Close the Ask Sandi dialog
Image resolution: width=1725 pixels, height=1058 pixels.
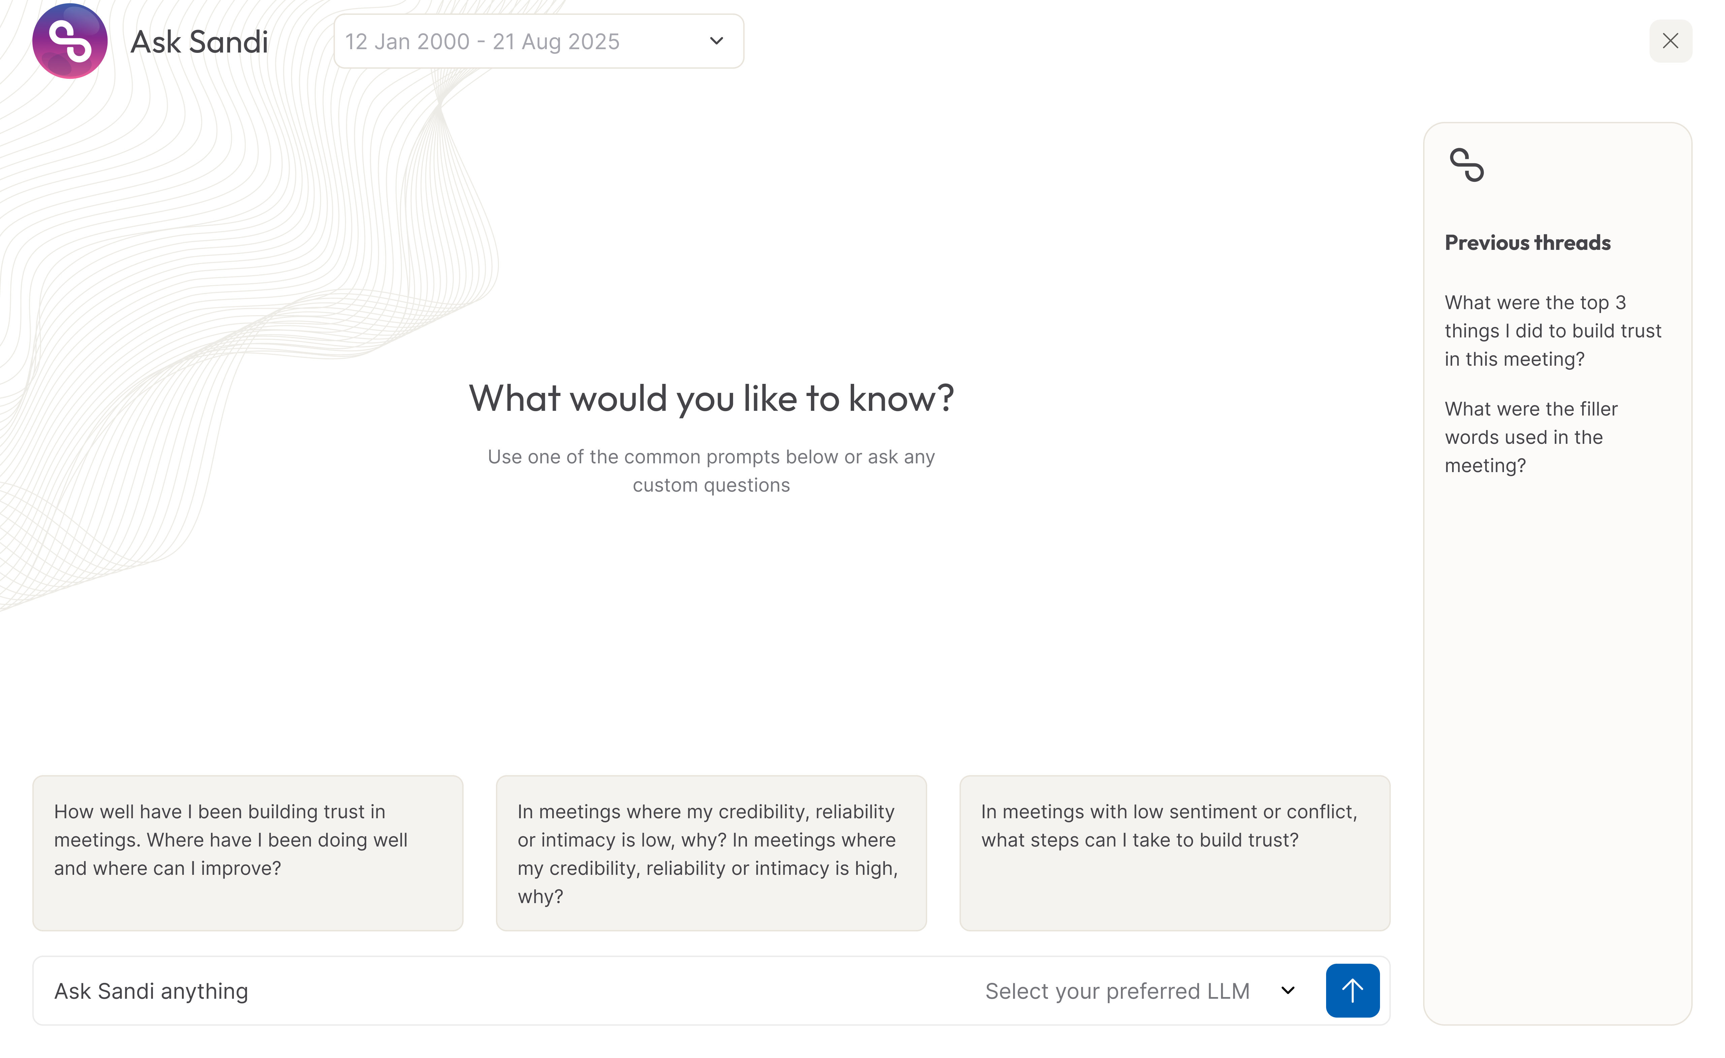point(1670,41)
